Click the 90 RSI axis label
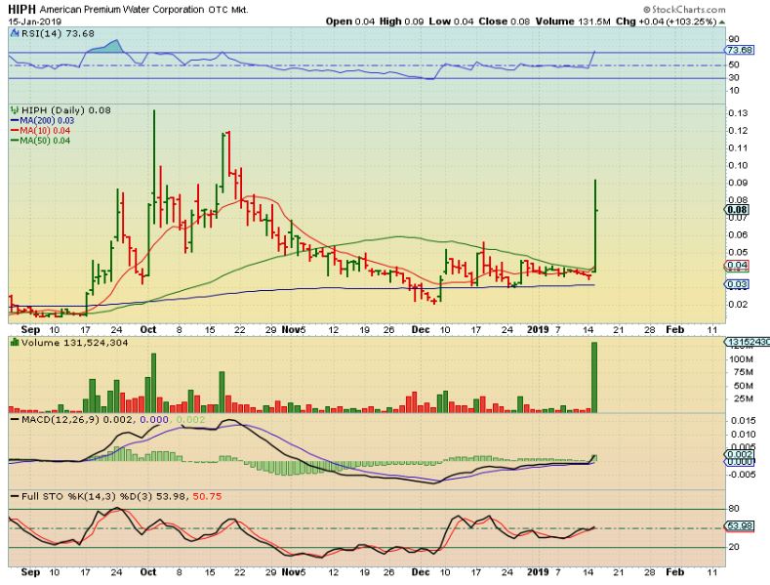This screenshot has height=585, width=770. tap(734, 39)
